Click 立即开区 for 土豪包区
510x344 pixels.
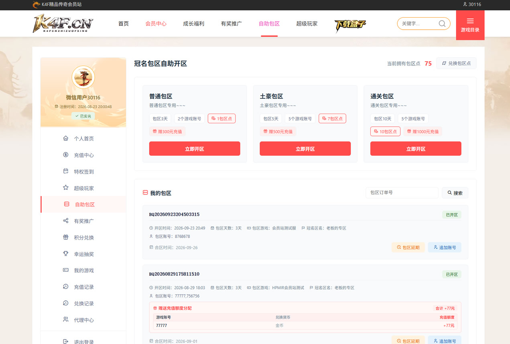click(x=305, y=149)
